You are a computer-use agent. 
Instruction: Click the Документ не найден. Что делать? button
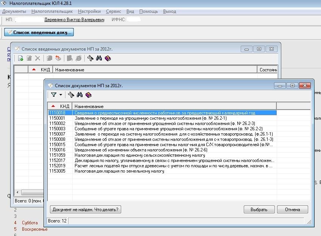[x=86, y=210]
